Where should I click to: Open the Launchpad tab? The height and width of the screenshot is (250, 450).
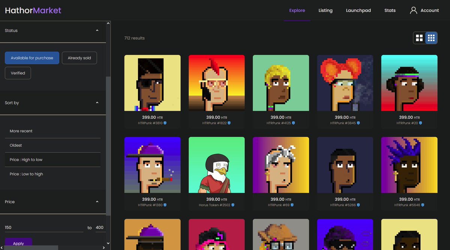pos(358,10)
